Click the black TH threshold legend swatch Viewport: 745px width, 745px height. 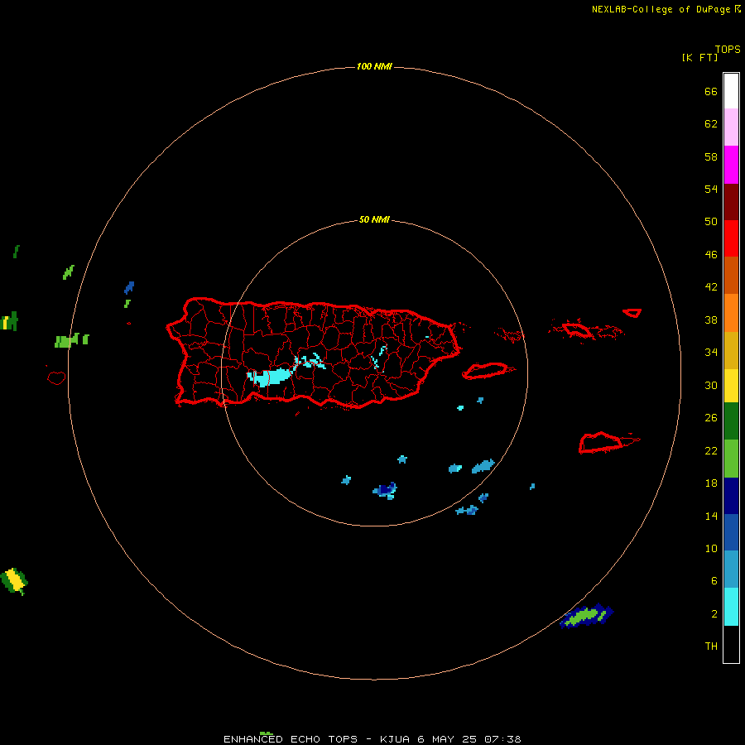click(731, 644)
